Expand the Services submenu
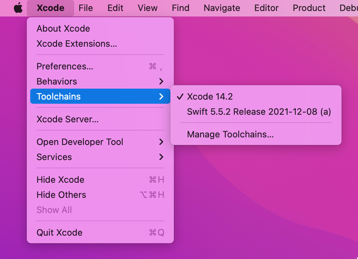Viewport: 358px width, 259px height. pos(100,157)
